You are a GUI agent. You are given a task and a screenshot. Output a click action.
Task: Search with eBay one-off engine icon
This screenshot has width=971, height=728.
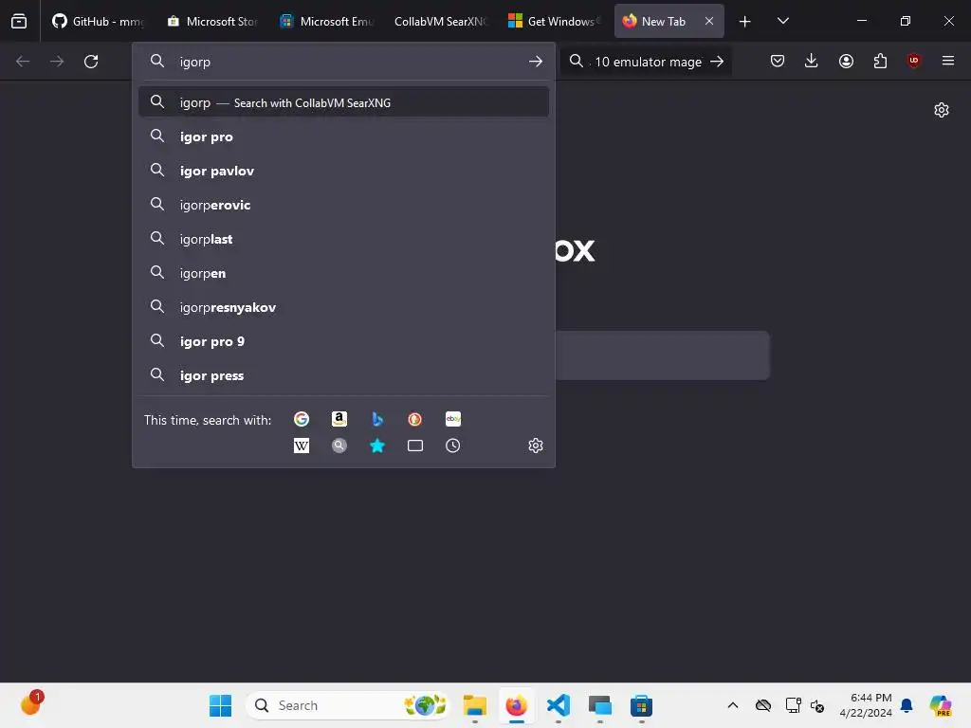(x=453, y=419)
